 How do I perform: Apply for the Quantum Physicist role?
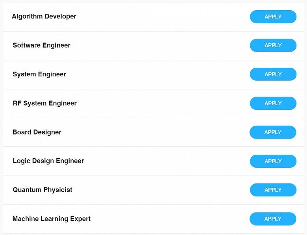273,190
